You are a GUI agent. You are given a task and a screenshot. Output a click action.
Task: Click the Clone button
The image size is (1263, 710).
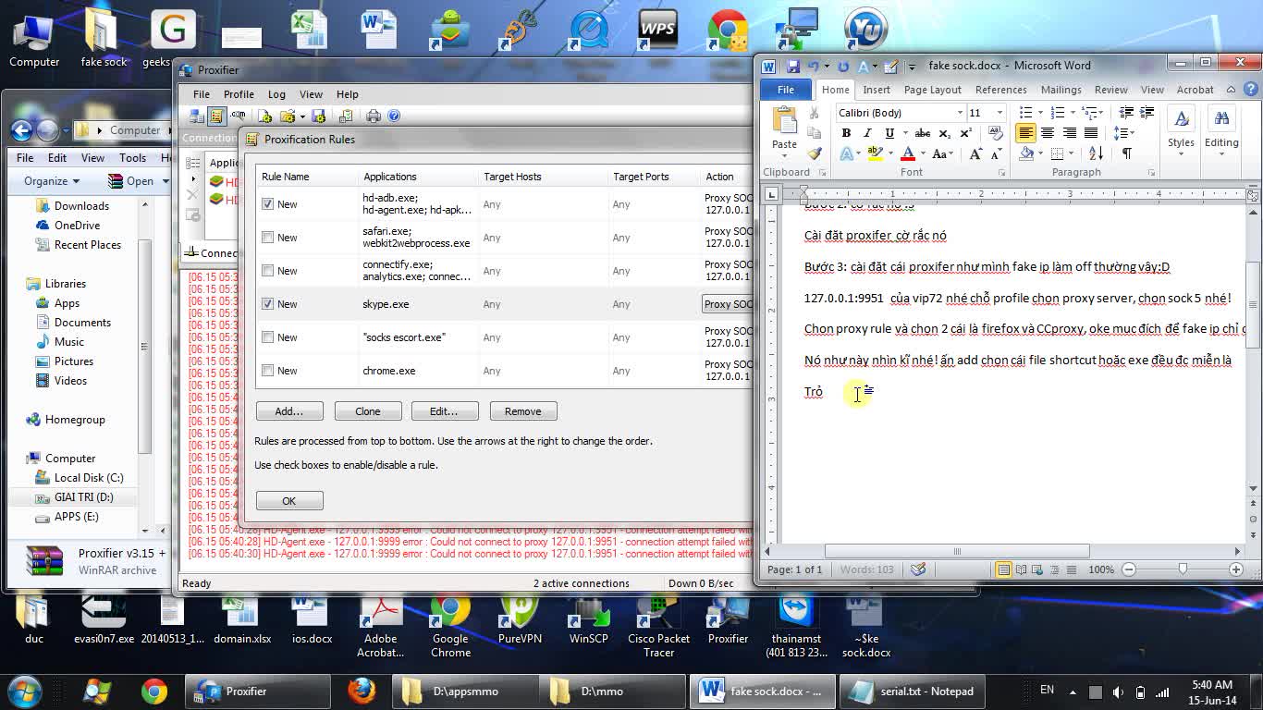368,411
